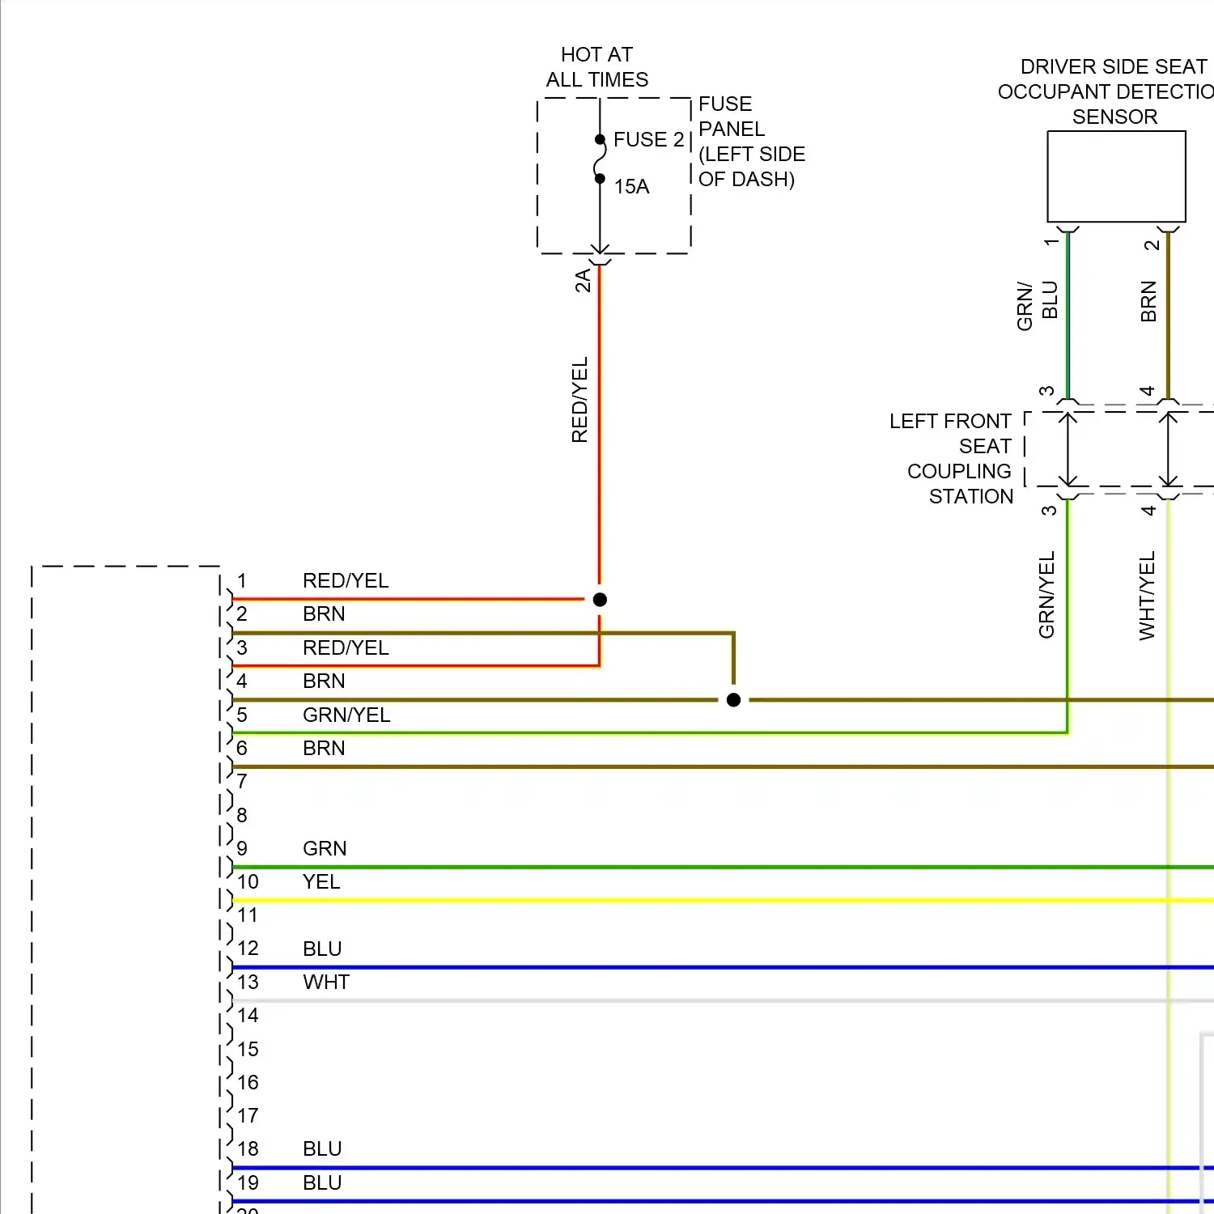Click the WHT label at pin 13

click(x=326, y=983)
